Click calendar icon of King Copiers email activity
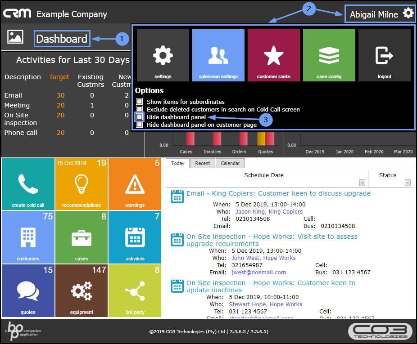 (177, 197)
